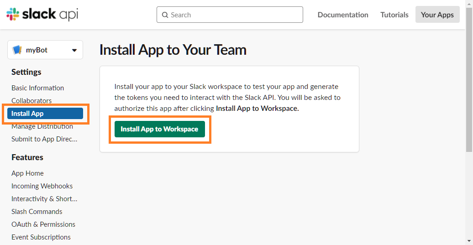Screen dimensions: 473x245
Task: Open App Home feature page
Action: tap(27, 173)
